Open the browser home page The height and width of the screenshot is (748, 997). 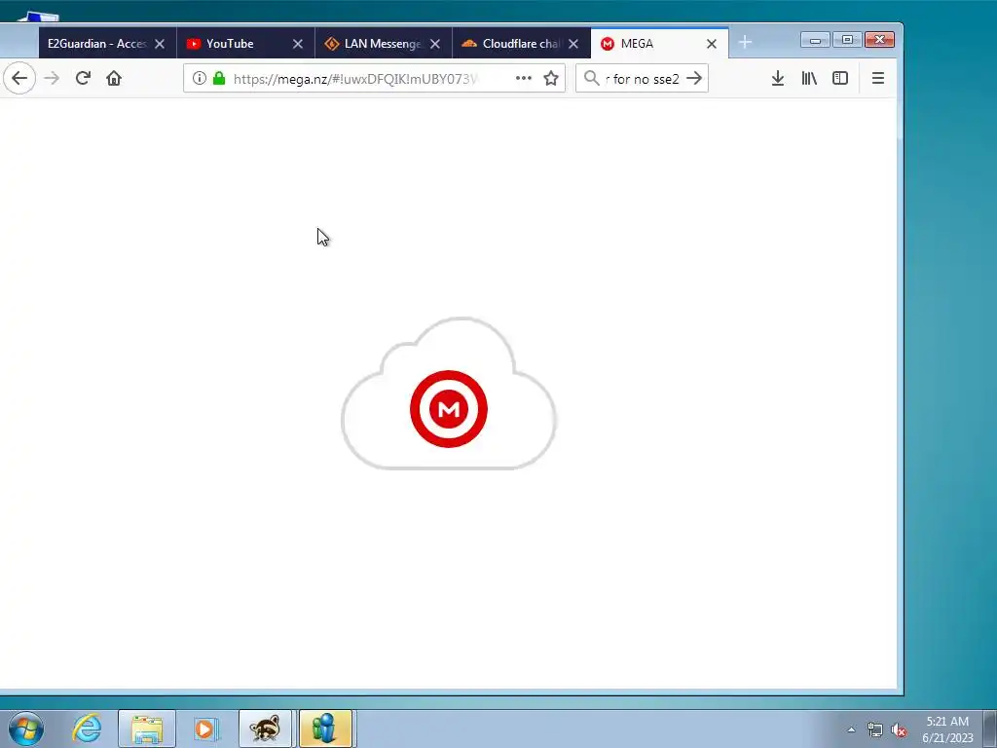click(114, 78)
